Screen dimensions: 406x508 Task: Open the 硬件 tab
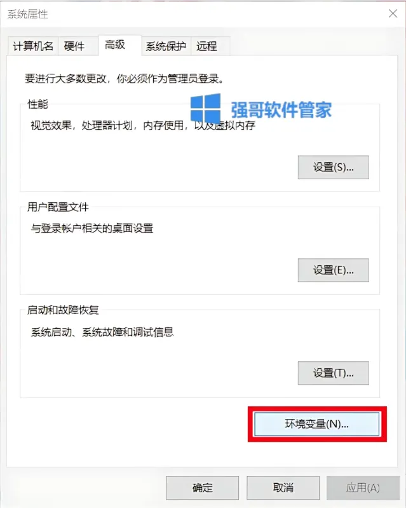74,46
